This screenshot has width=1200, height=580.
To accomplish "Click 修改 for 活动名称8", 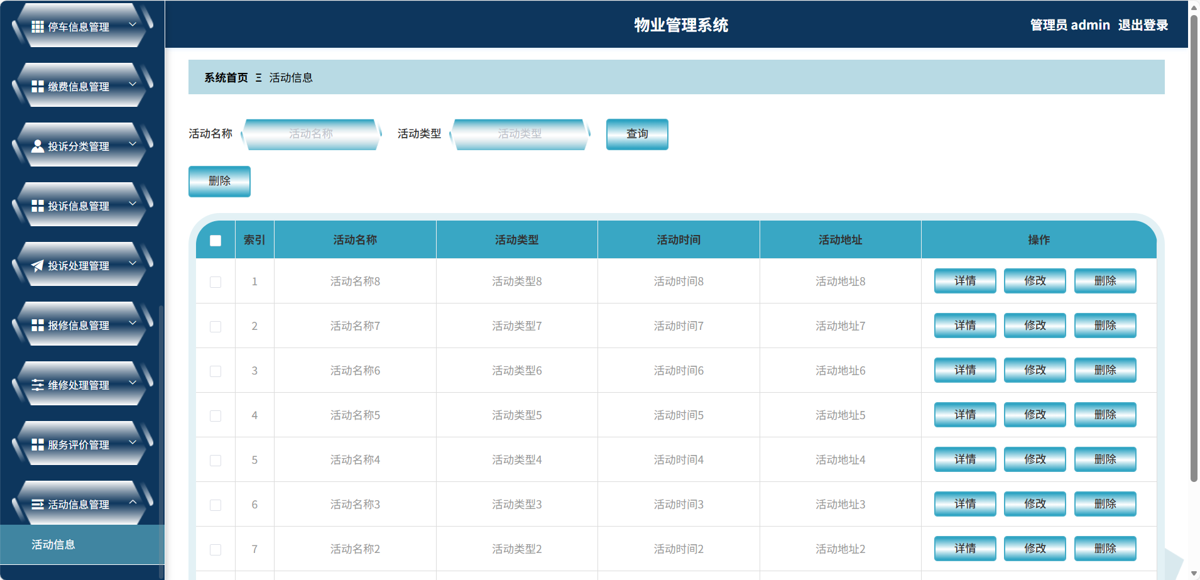I will point(1035,281).
